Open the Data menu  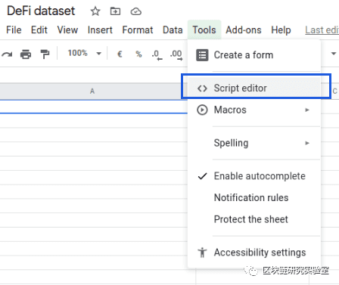tap(173, 30)
